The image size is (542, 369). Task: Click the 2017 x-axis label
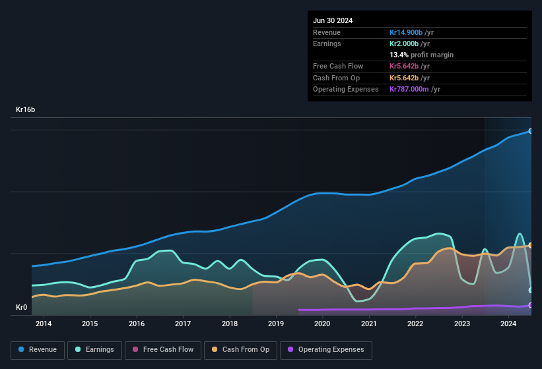click(183, 324)
